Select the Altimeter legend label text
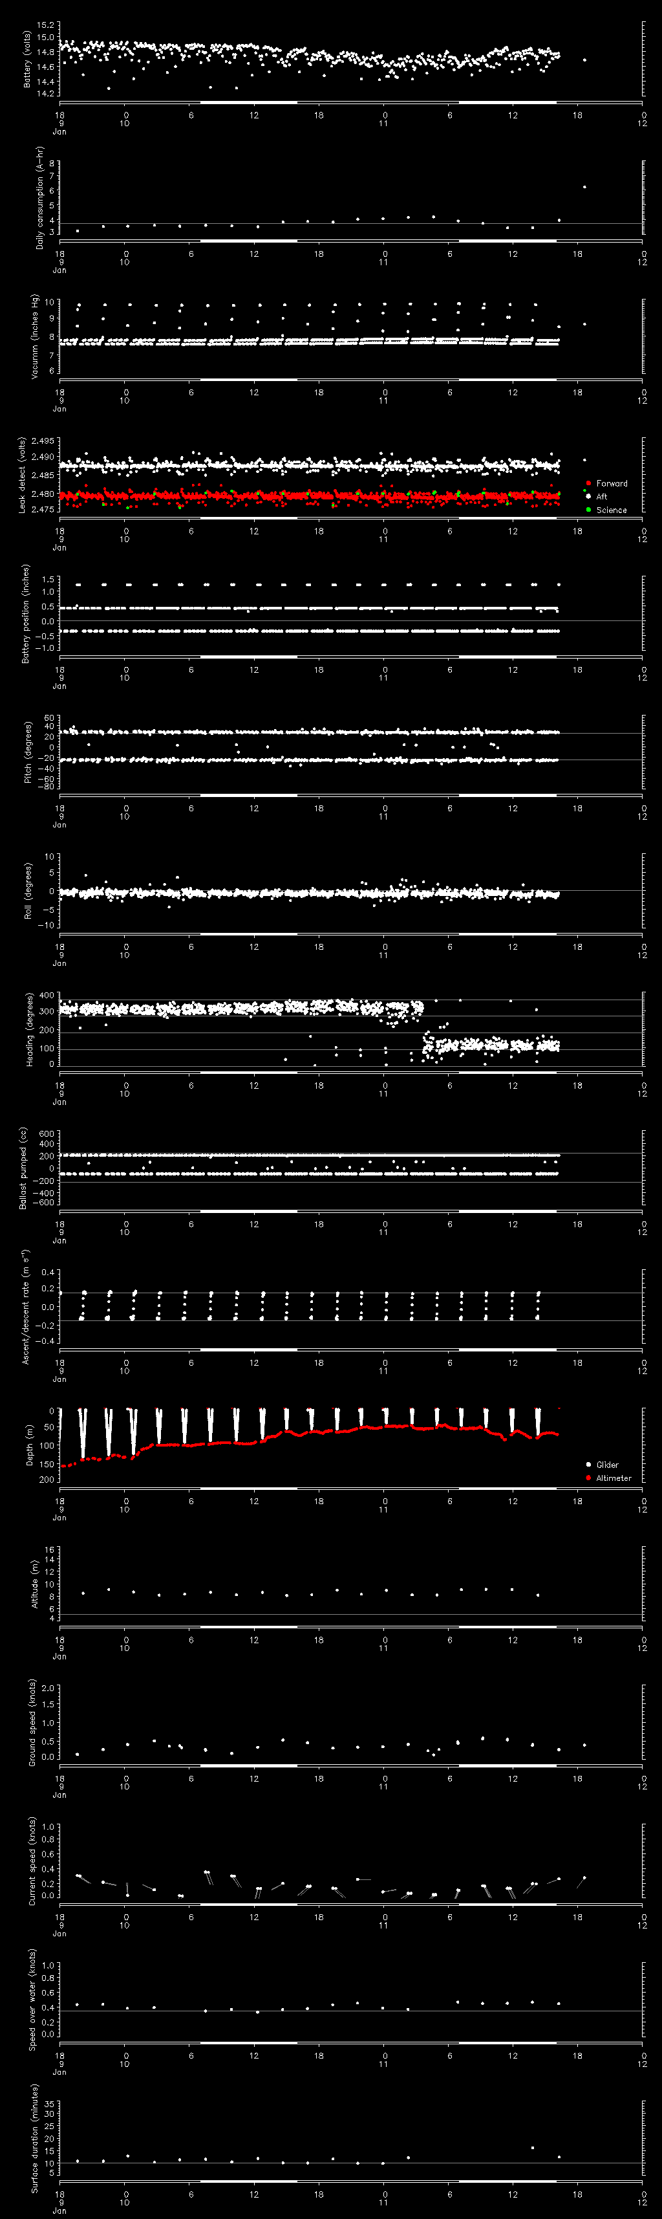The image size is (662, 2219). (x=613, y=1478)
